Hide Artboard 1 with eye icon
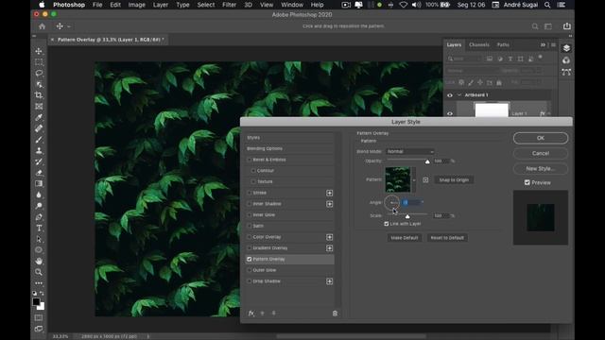Image resolution: width=605 pixels, height=340 pixels. 450,94
